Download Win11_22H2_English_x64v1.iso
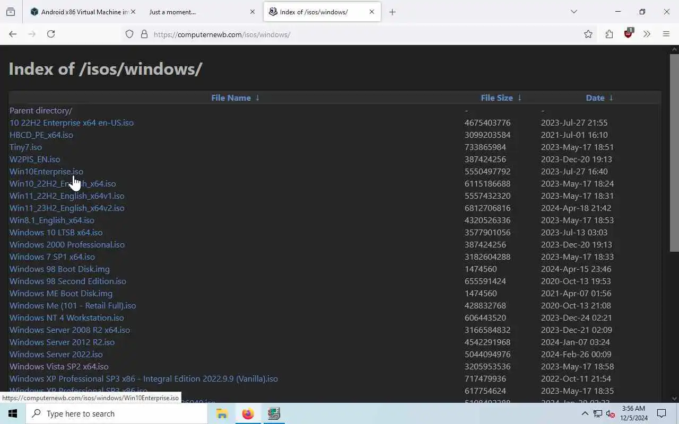679x424 pixels. (x=67, y=196)
